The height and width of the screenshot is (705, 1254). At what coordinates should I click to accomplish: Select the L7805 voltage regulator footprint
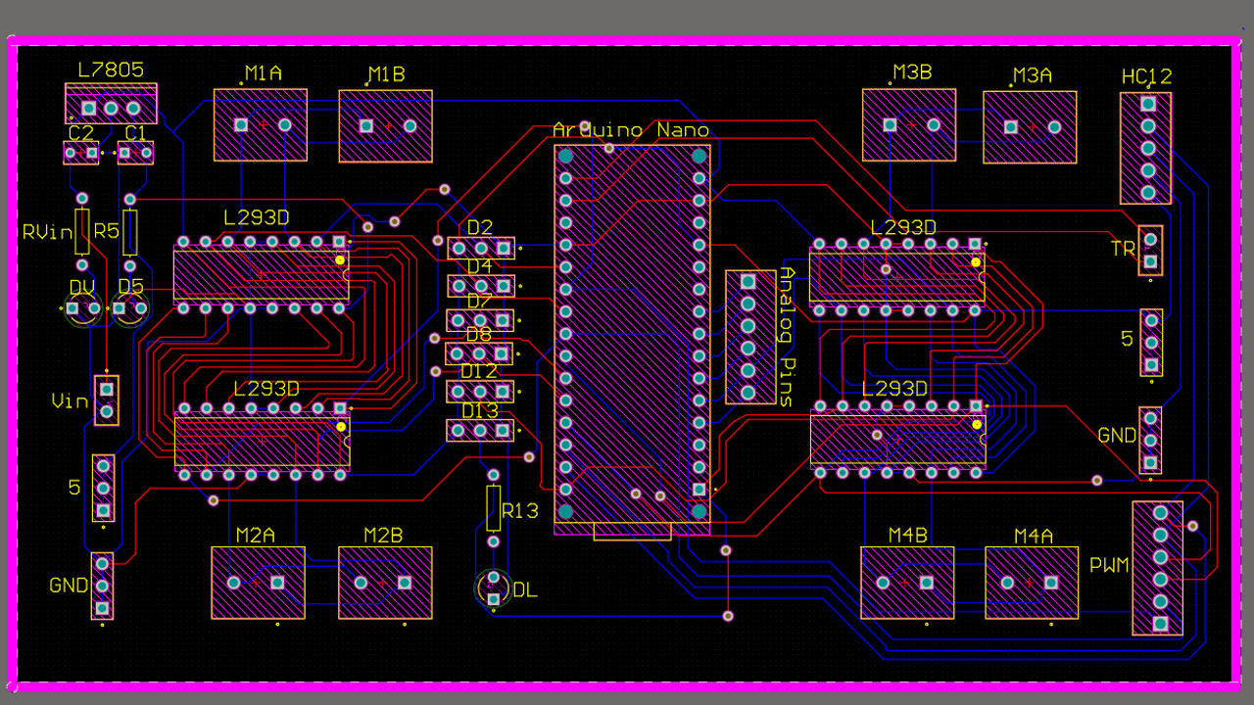point(110,103)
